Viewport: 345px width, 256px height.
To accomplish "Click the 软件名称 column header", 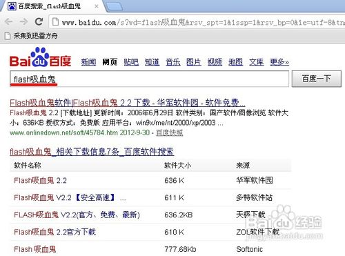I will click(x=28, y=166).
